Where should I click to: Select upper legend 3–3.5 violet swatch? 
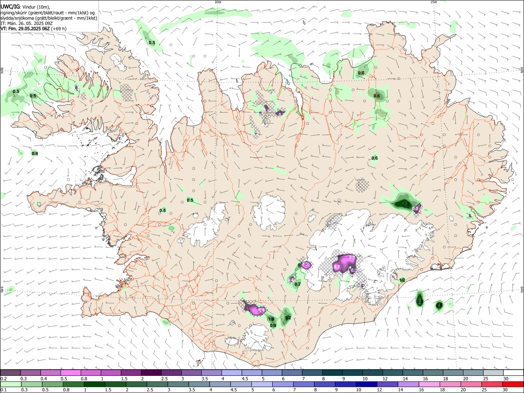[192, 373]
